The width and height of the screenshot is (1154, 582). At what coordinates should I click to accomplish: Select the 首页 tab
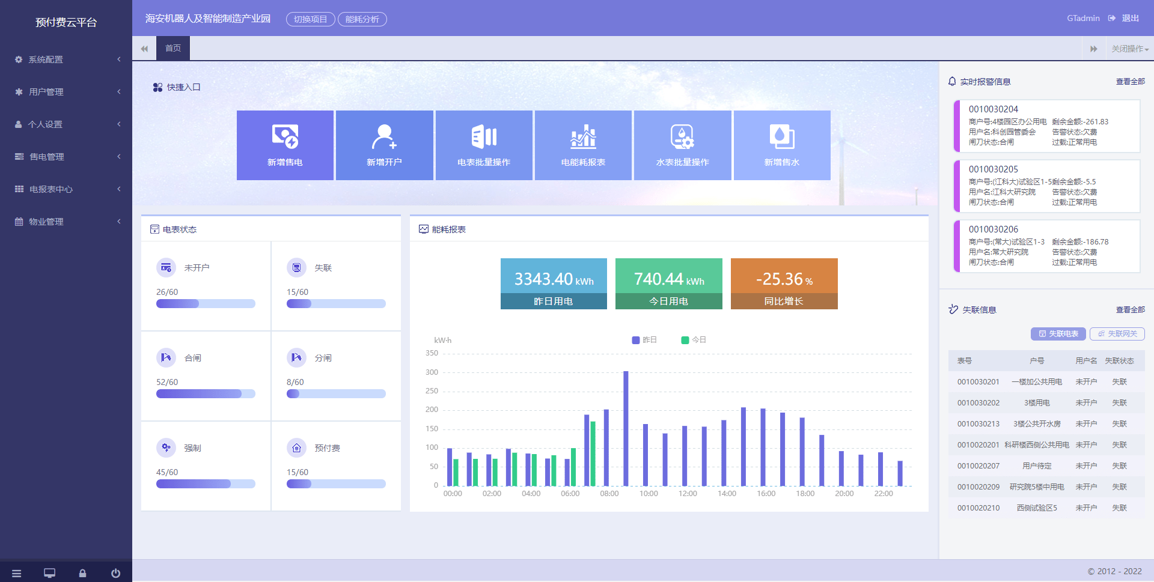[x=173, y=48]
